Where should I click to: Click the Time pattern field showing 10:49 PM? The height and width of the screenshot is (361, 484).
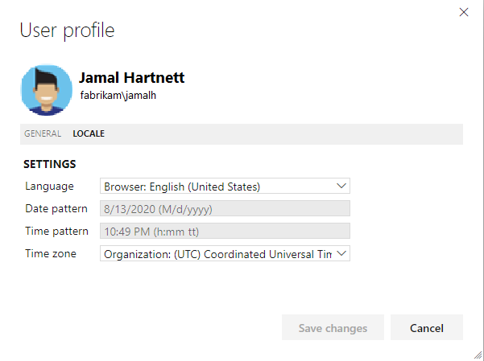(x=225, y=232)
